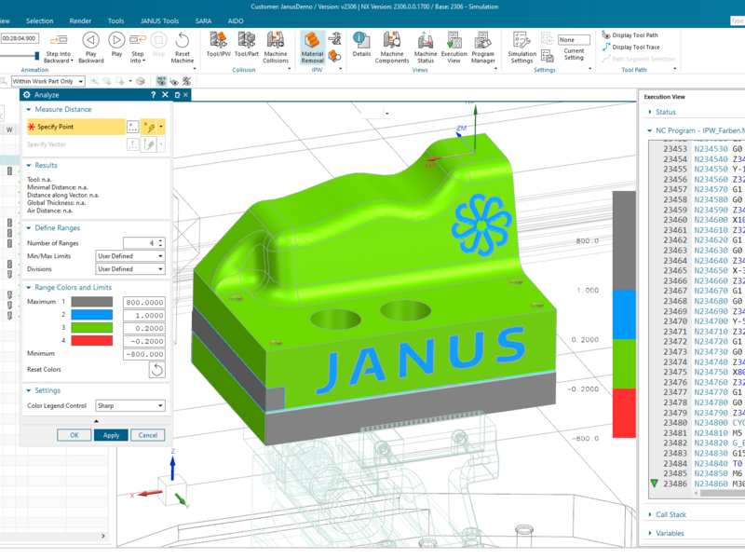745x559 pixels.
Task: Open Analyze dialog help question mark
Action: pyautogui.click(x=153, y=95)
